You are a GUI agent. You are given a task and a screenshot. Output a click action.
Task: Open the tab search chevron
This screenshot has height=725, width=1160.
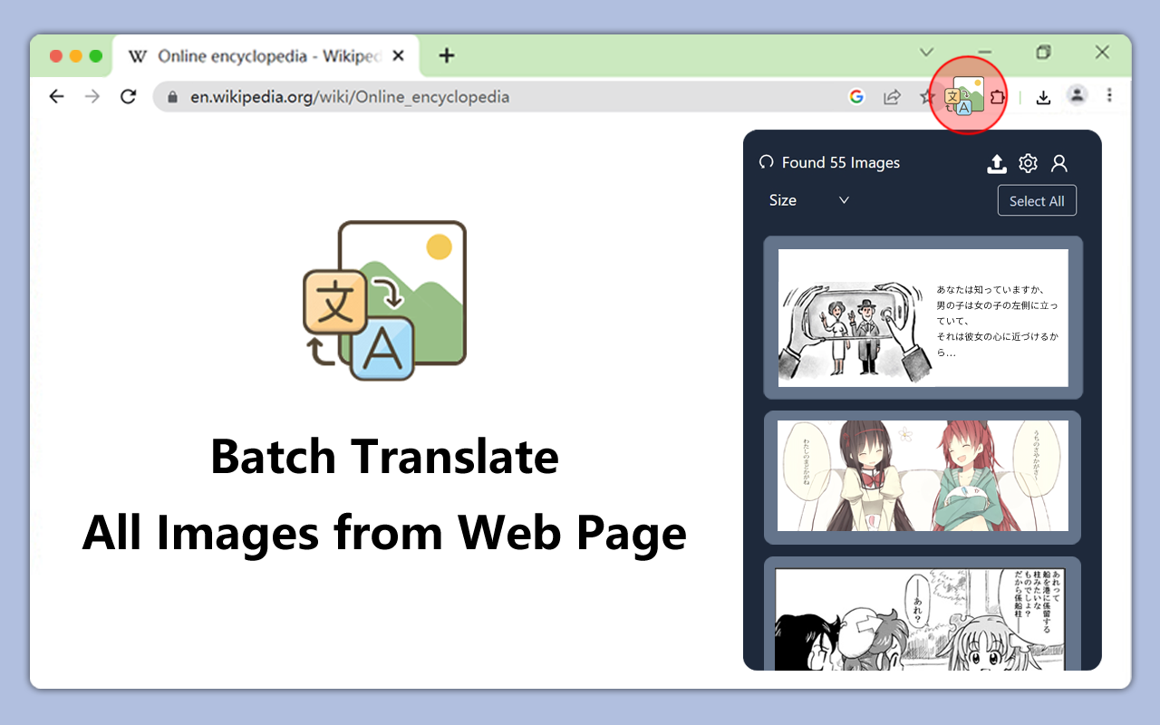click(926, 53)
